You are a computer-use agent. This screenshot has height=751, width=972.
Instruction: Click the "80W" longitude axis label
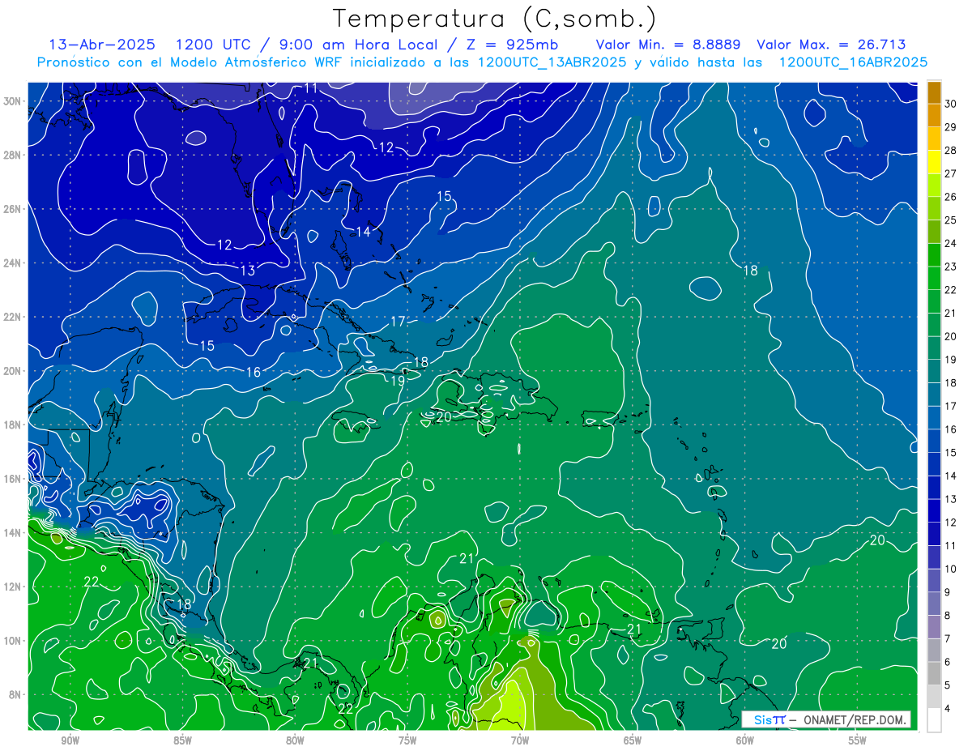[x=295, y=740]
